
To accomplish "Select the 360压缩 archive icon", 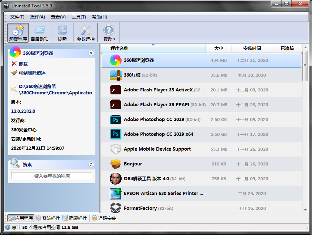I will point(116,75).
